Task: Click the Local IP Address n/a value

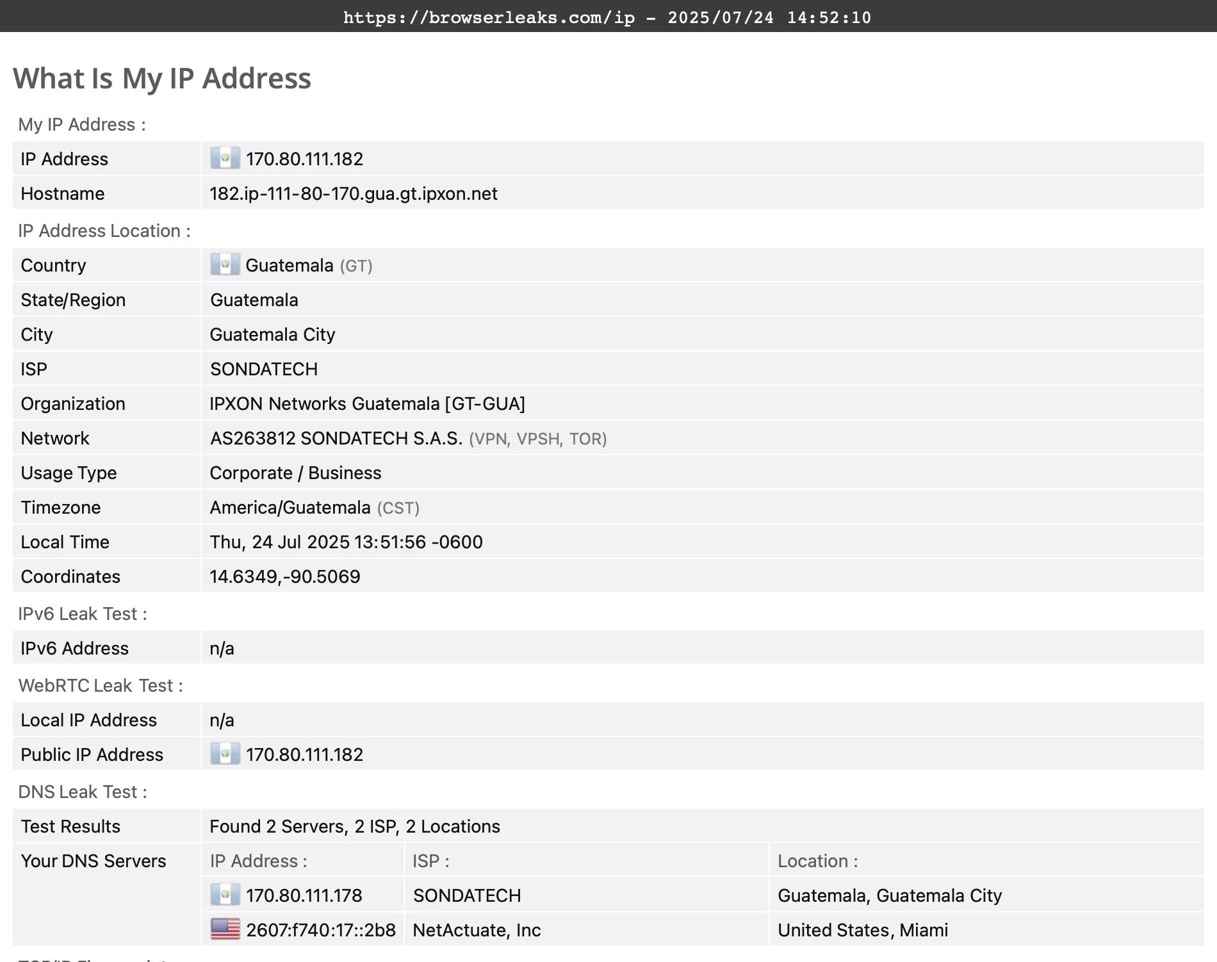Action: click(x=222, y=720)
